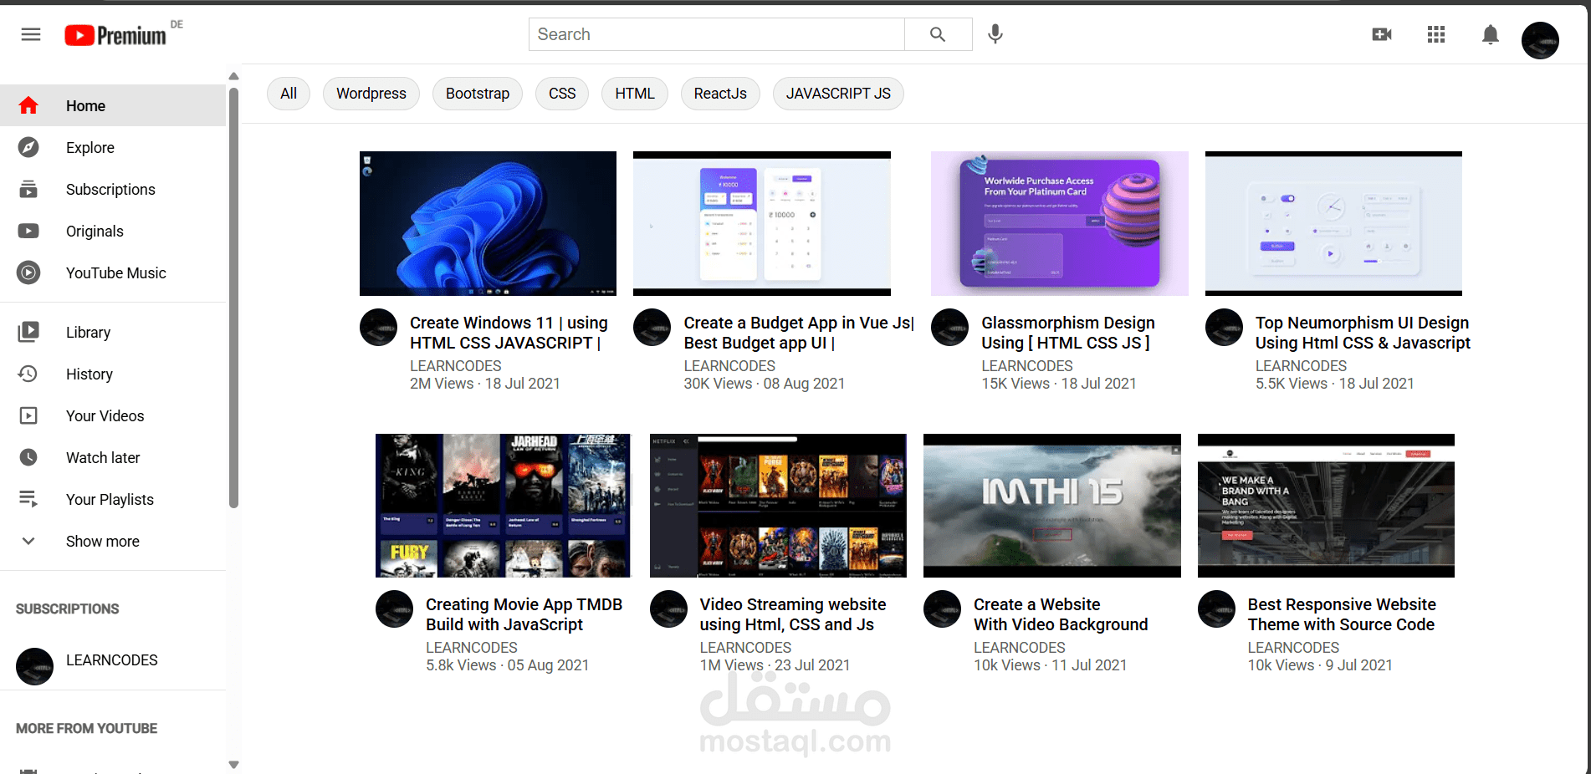Open Create a Budget App in Vue Js title
Image resolution: width=1591 pixels, height=774 pixels.
click(x=799, y=333)
